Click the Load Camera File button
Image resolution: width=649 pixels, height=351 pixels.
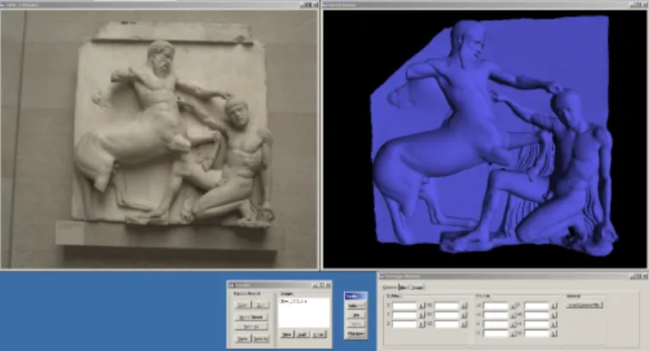[584, 305]
